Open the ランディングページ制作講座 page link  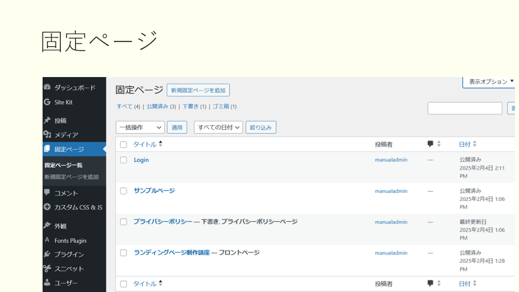coord(171,252)
